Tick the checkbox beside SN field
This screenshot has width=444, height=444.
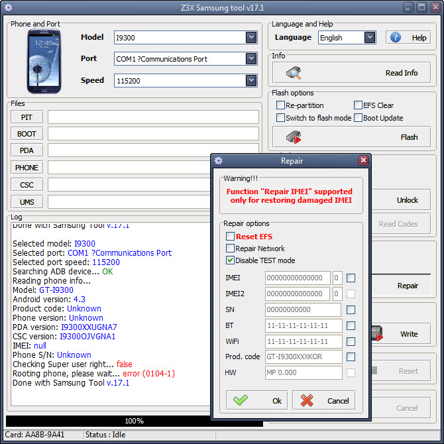pos(351,309)
